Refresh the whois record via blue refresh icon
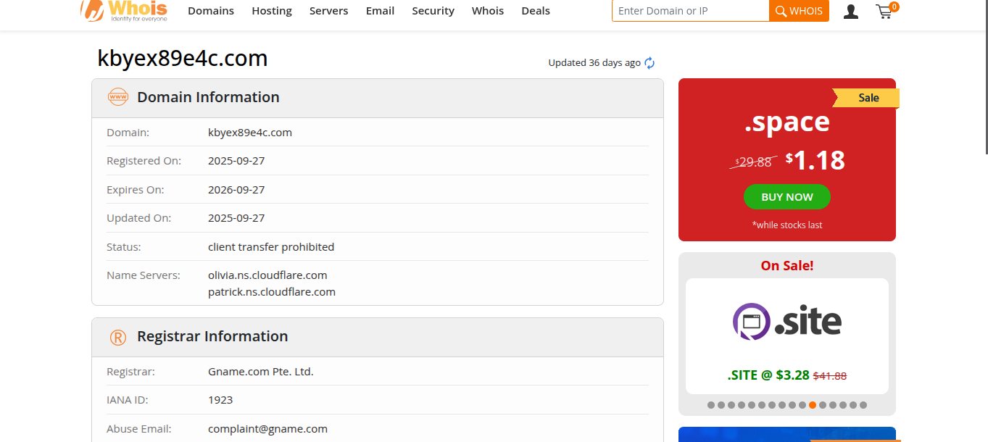 tap(649, 63)
